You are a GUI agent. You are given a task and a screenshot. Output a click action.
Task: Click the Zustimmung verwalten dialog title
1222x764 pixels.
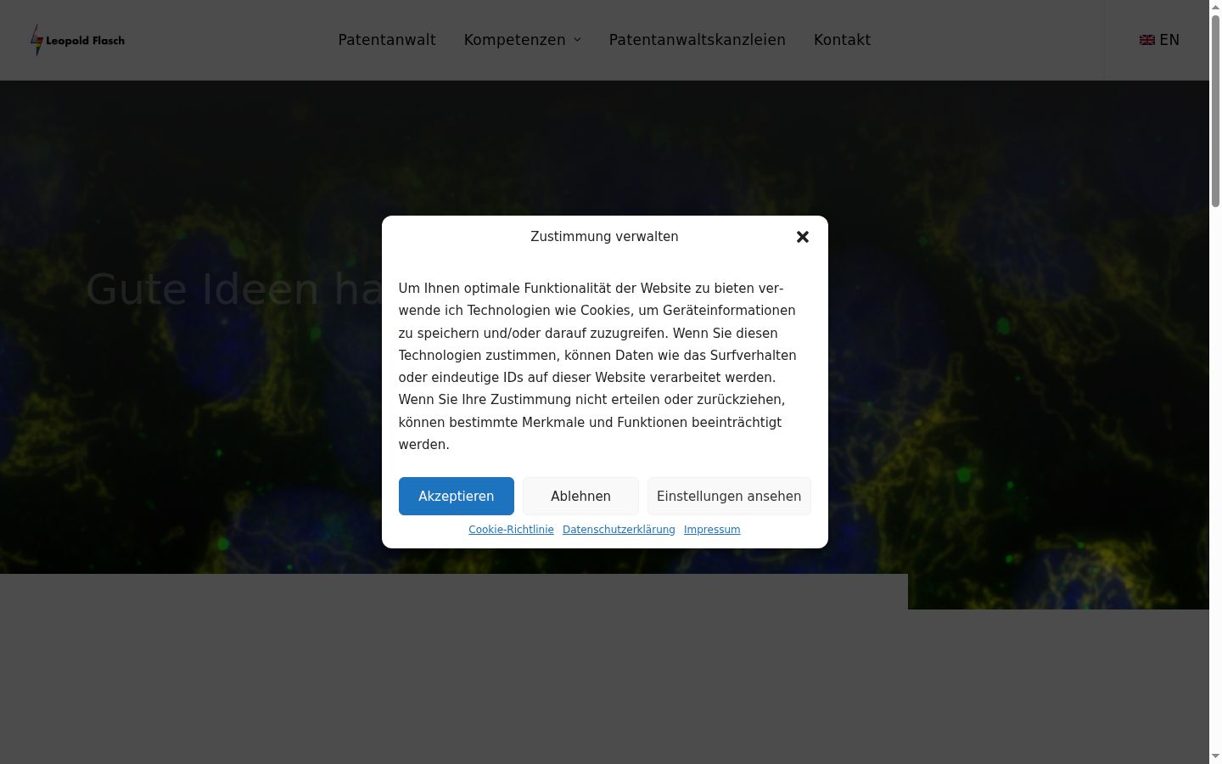coord(604,237)
